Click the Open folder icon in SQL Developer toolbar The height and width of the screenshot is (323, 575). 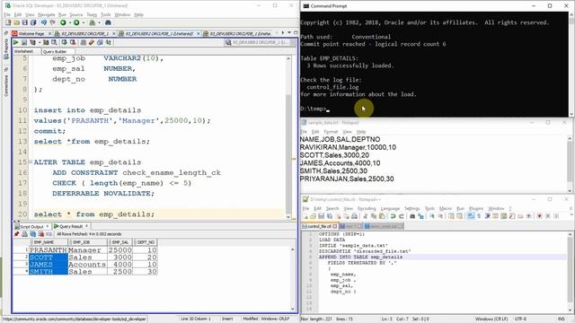[x=16, y=22]
